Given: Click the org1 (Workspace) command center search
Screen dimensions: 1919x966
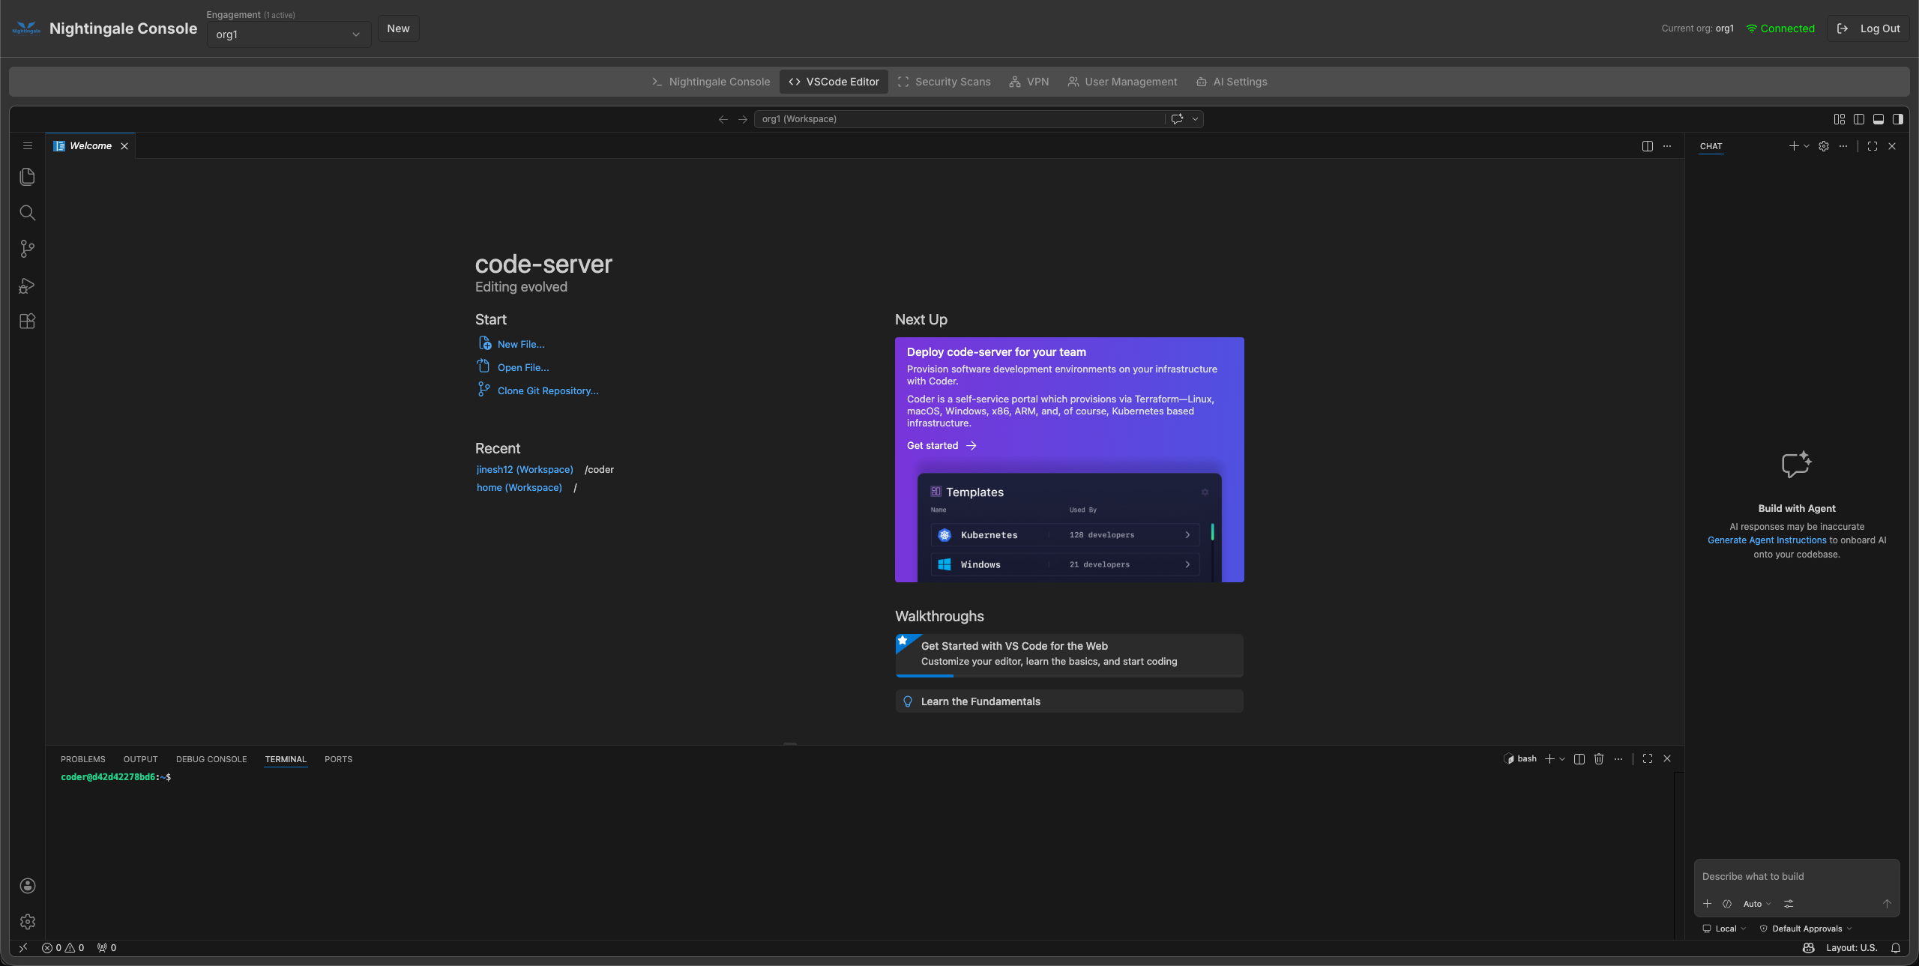Looking at the screenshot, I should (959, 118).
